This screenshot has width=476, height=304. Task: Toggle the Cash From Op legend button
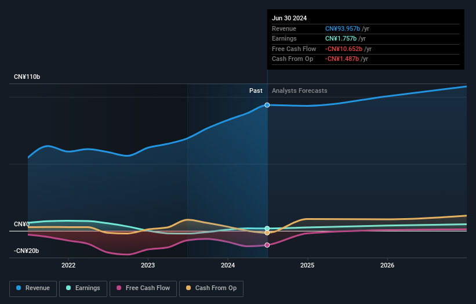click(x=211, y=288)
